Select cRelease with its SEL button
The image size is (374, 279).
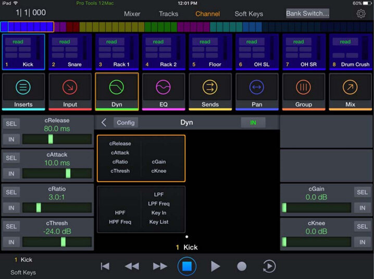pos(11,124)
